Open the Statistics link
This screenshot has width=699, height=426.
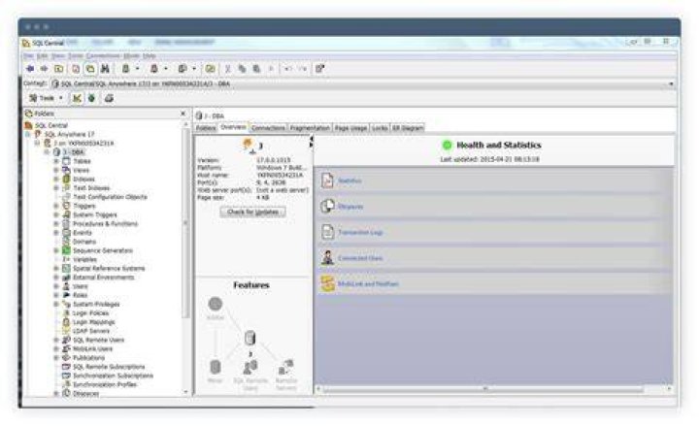349,180
